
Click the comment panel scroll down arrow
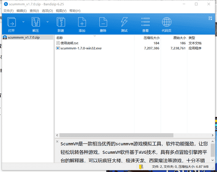click(213, 160)
